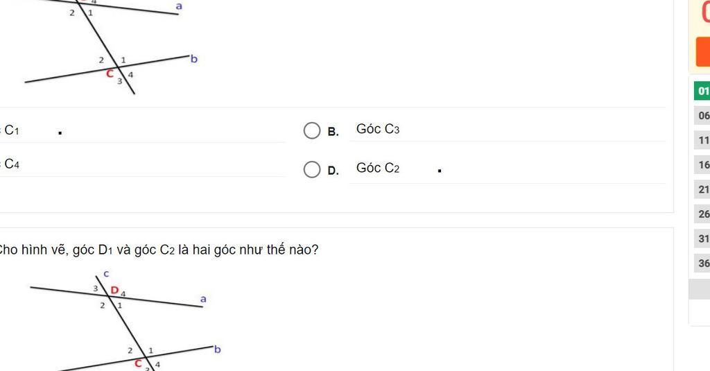The height and width of the screenshot is (371, 710).
Task: Navigate to question 21
Action: 703,190
